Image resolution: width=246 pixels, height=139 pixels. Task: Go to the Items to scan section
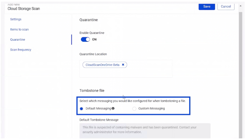click(x=19, y=30)
